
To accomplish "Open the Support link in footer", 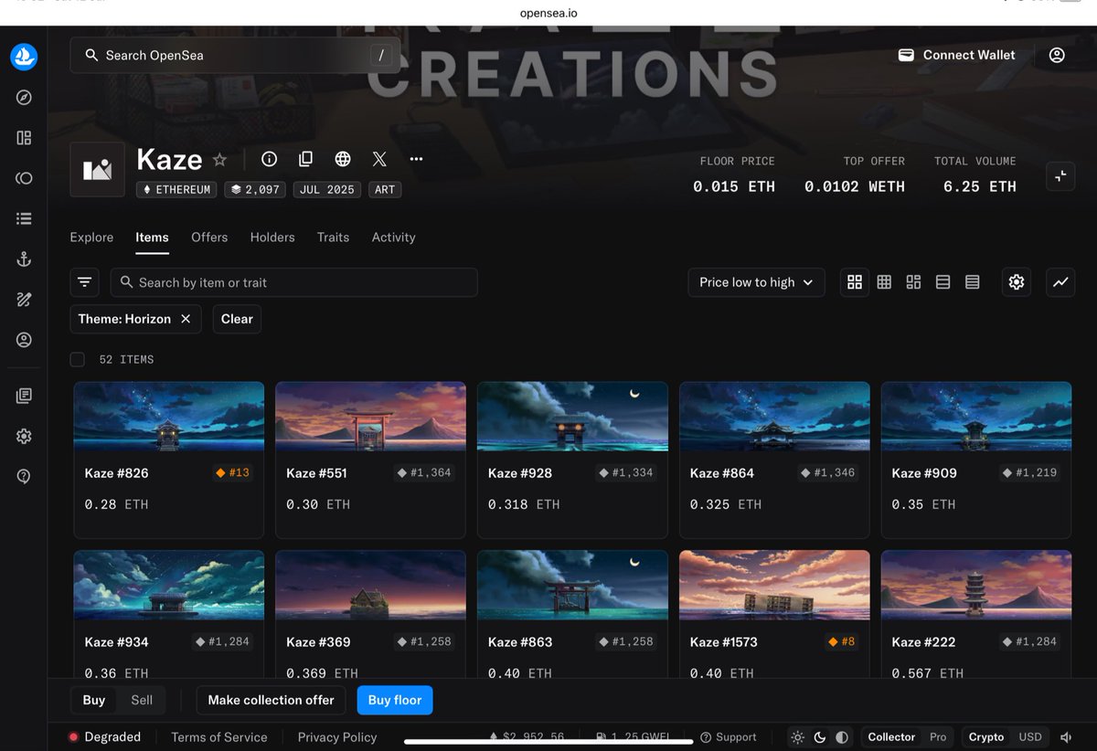I will pyautogui.click(x=729, y=737).
